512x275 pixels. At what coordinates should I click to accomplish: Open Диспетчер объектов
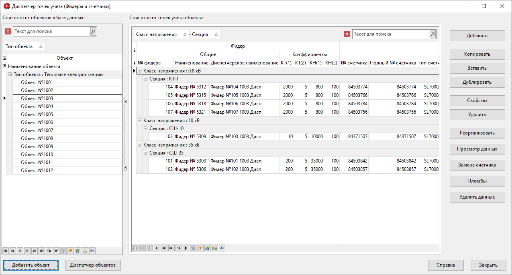(93, 265)
